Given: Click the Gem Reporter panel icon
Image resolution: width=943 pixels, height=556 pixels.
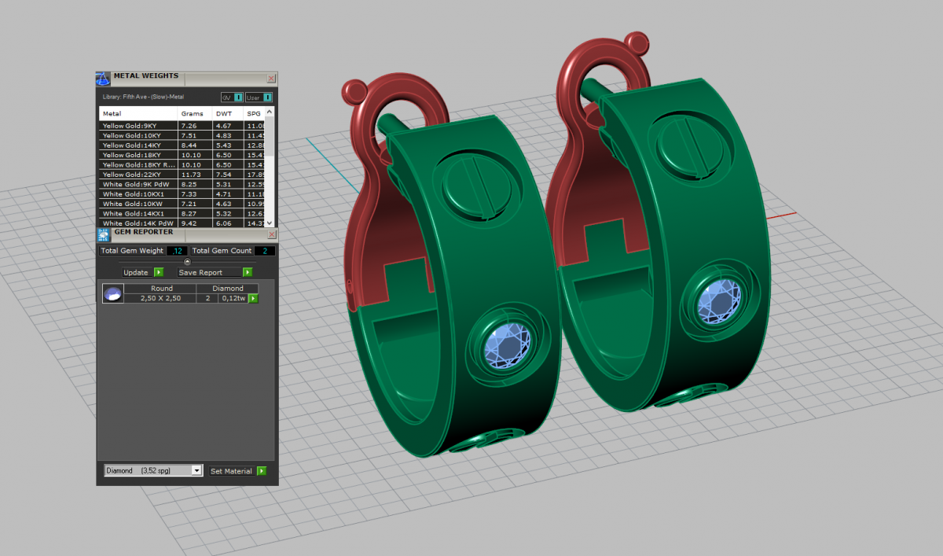Looking at the screenshot, I should click(103, 234).
